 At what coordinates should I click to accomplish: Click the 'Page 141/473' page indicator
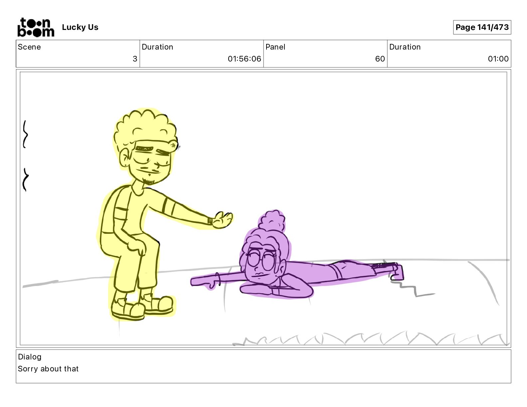click(x=482, y=27)
